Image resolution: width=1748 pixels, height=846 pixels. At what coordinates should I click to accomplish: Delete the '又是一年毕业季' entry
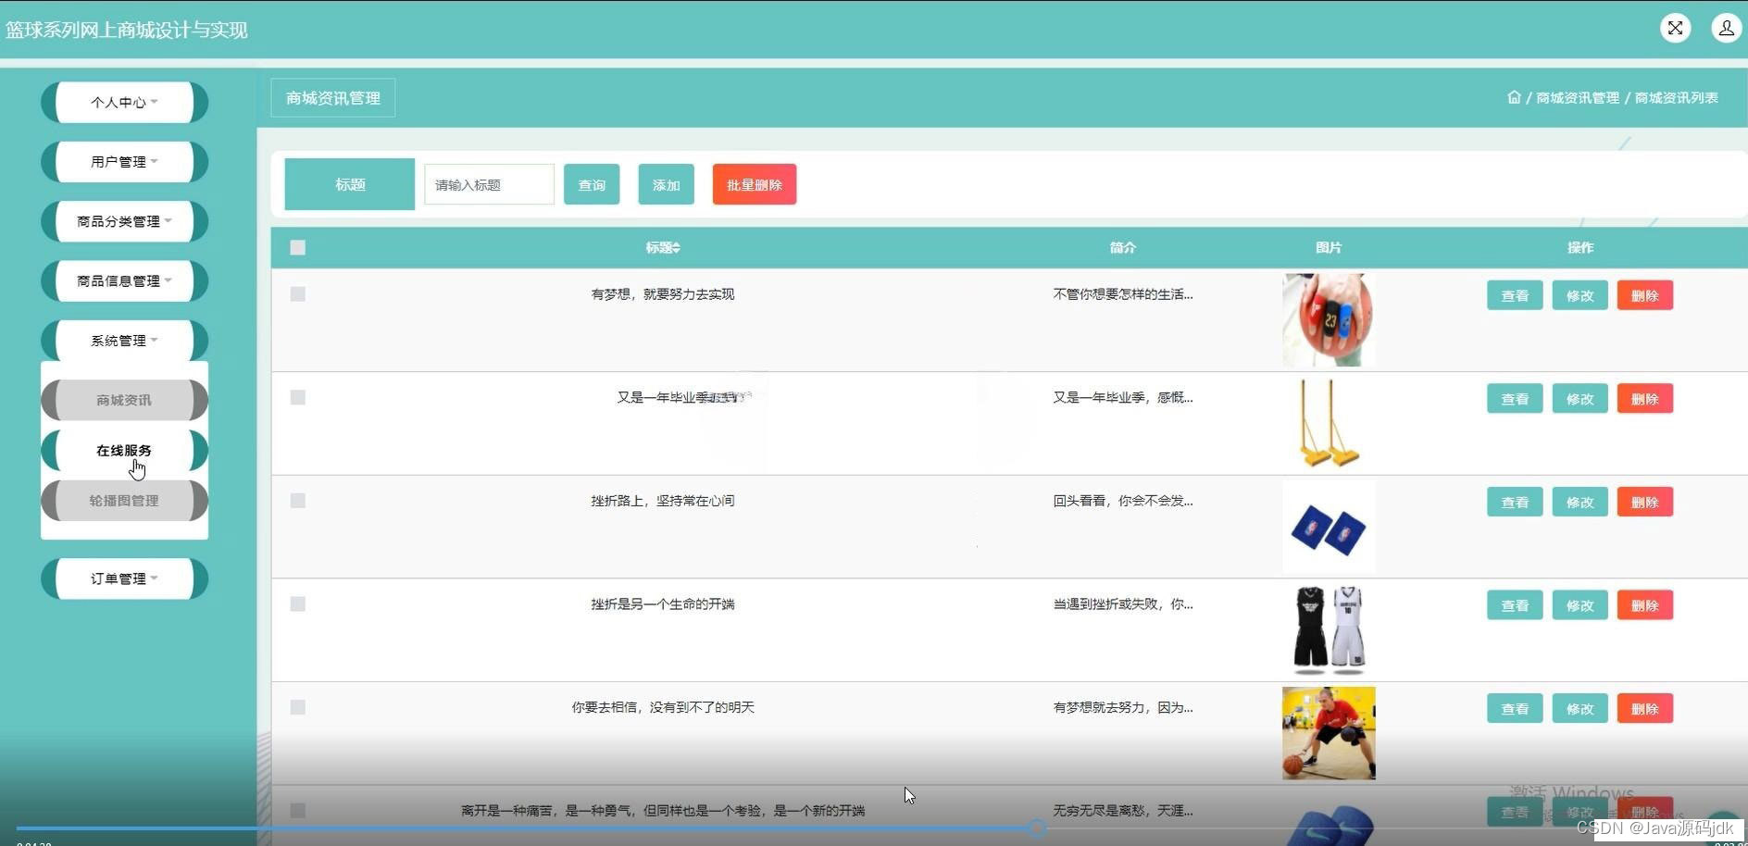click(x=1644, y=399)
